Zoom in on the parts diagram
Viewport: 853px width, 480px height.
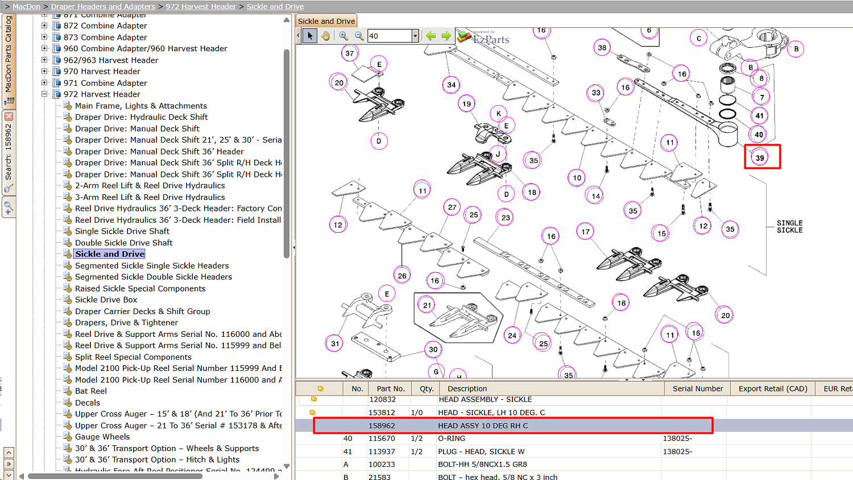343,36
